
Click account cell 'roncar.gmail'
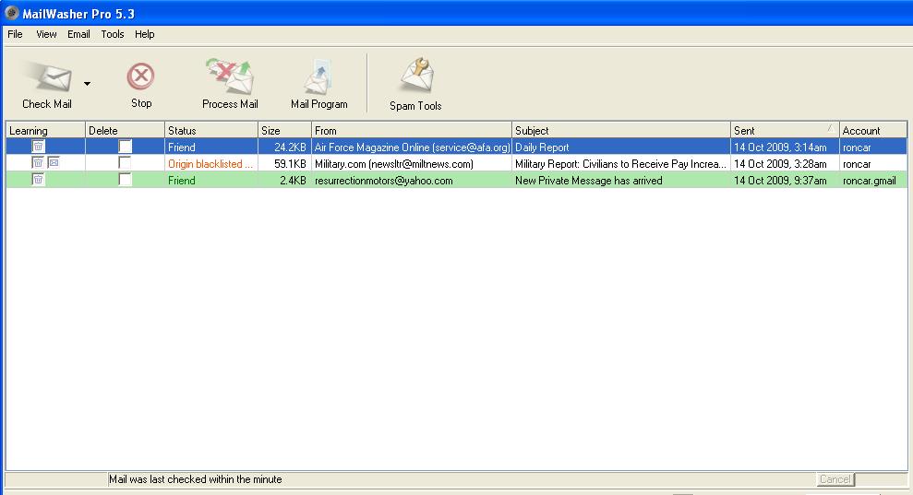click(x=870, y=181)
